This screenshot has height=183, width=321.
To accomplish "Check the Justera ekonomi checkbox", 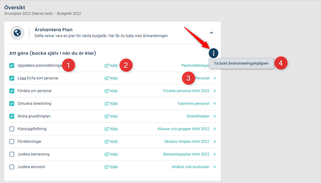I will (x=11, y=167).
